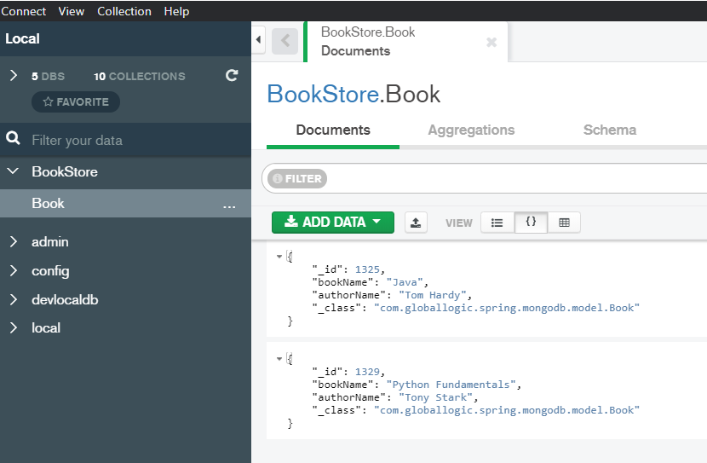Click the 1325 id value
The width and height of the screenshot is (707, 463).
click(367, 269)
